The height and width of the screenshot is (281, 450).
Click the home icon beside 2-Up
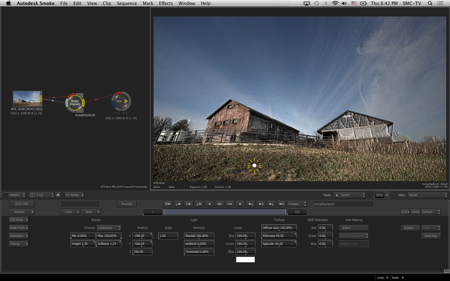[58, 195]
